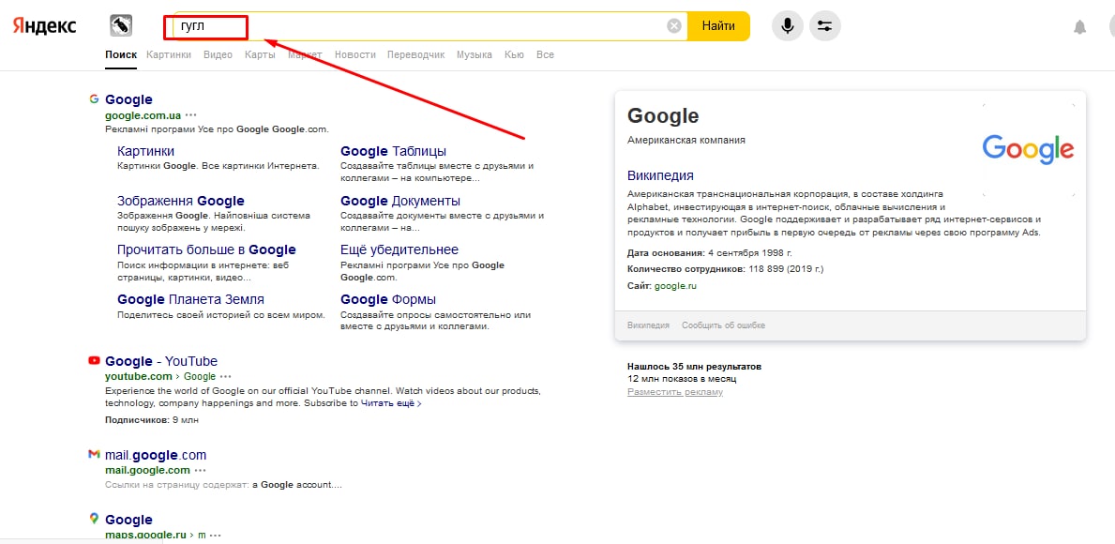Click the Google Maps favicon icon
This screenshot has width=1115, height=544.
coord(94,519)
